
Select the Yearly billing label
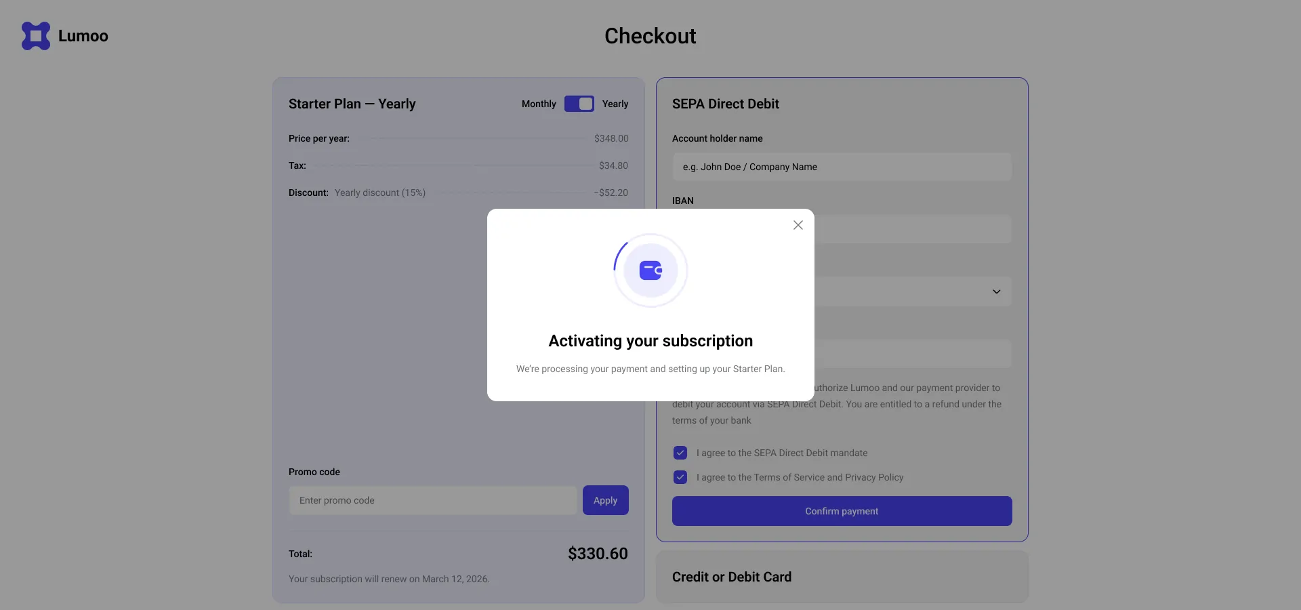pos(615,104)
